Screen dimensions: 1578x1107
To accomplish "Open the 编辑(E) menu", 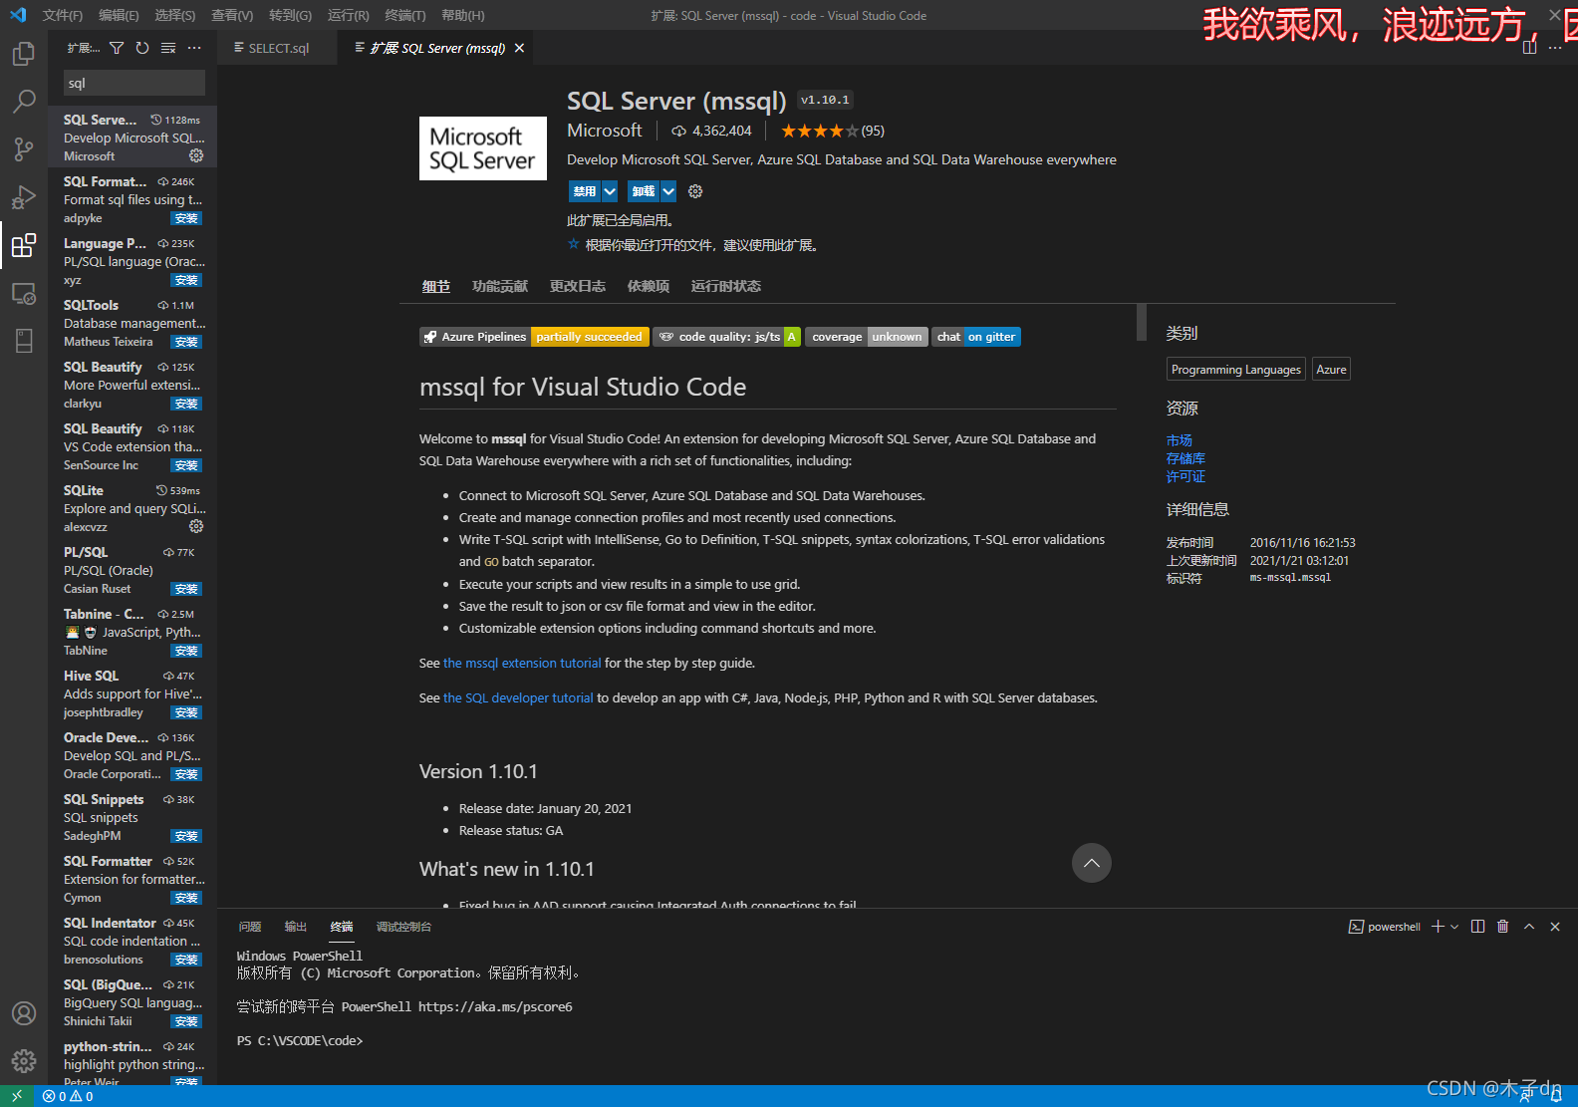I will (119, 15).
